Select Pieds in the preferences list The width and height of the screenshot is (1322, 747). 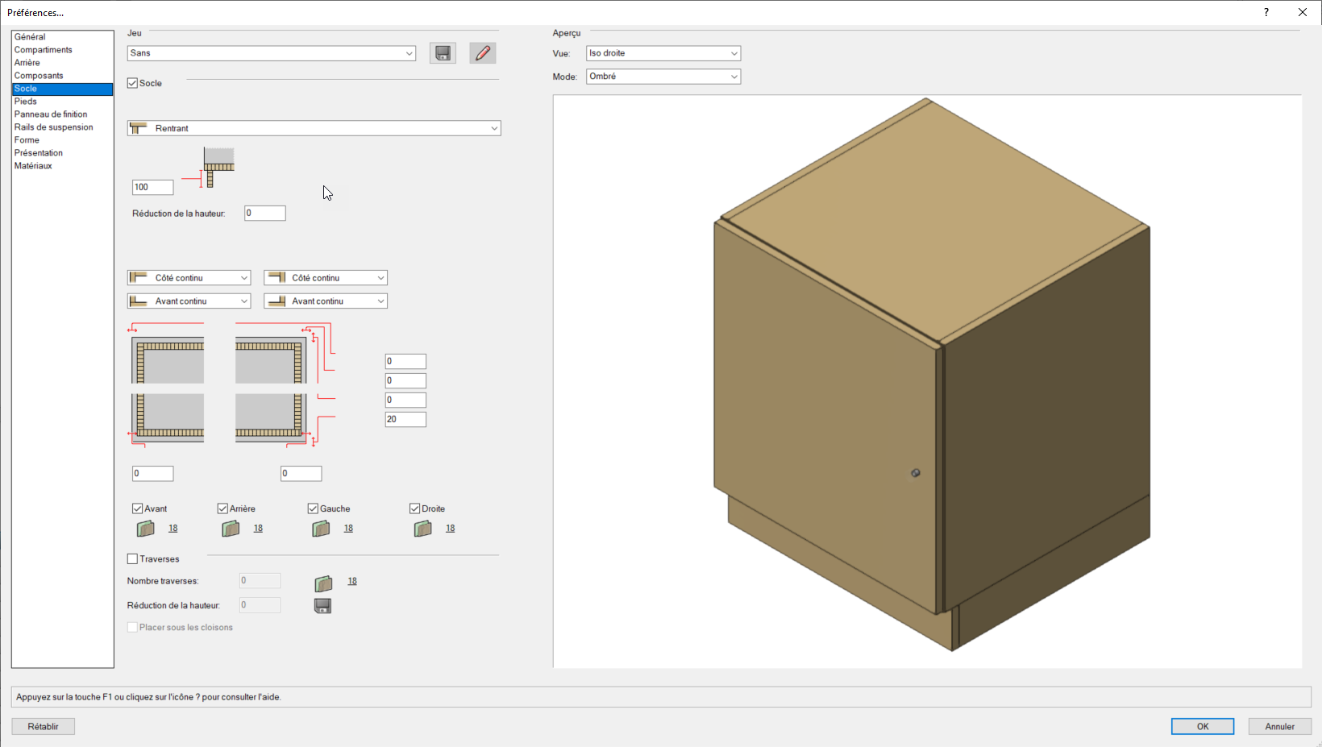click(x=26, y=101)
